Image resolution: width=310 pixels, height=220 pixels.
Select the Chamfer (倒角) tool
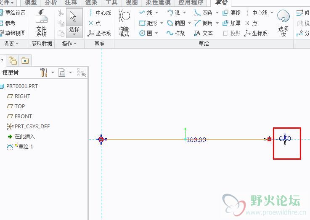203,23
